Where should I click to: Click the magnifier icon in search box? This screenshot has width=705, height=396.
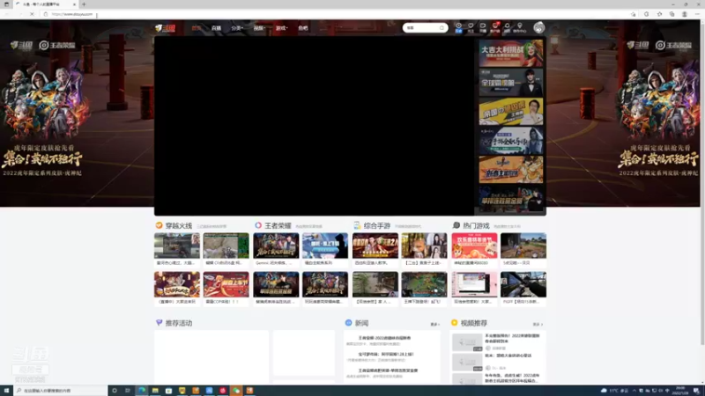click(442, 28)
